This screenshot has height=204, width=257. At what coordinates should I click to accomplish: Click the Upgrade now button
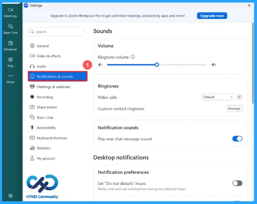[x=212, y=16]
